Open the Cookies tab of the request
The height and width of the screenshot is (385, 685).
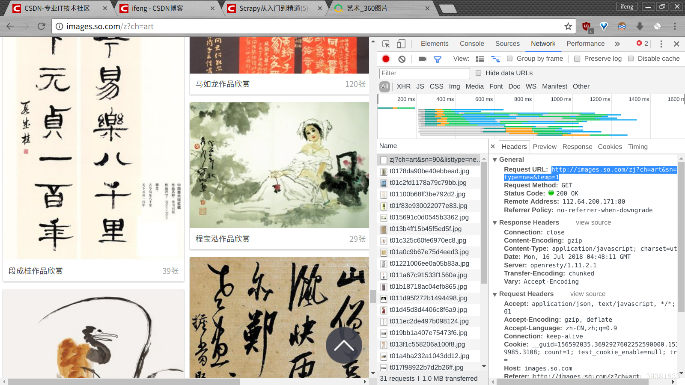pyautogui.click(x=610, y=147)
